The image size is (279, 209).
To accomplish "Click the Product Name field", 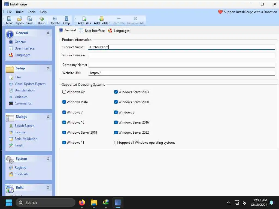I will [182, 47].
